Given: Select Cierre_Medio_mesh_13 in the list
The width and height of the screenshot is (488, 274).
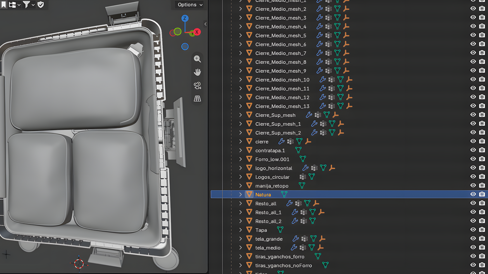Looking at the screenshot, I should tap(282, 106).
